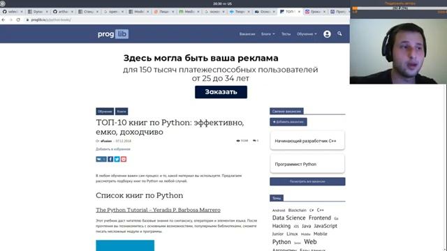
Task: Share article via VK icon
Action: (101, 159)
